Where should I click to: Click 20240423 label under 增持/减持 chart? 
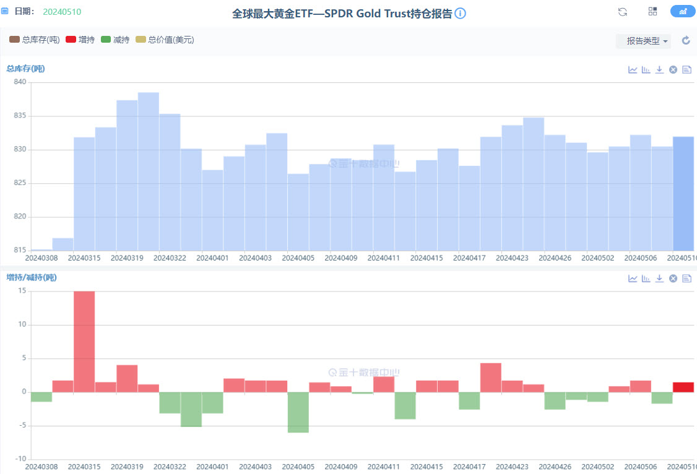[x=512, y=467]
